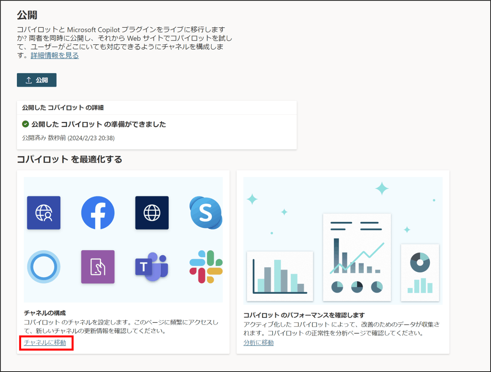
Task: Click the コパイロット を最適化する heading
Action: (x=69, y=159)
